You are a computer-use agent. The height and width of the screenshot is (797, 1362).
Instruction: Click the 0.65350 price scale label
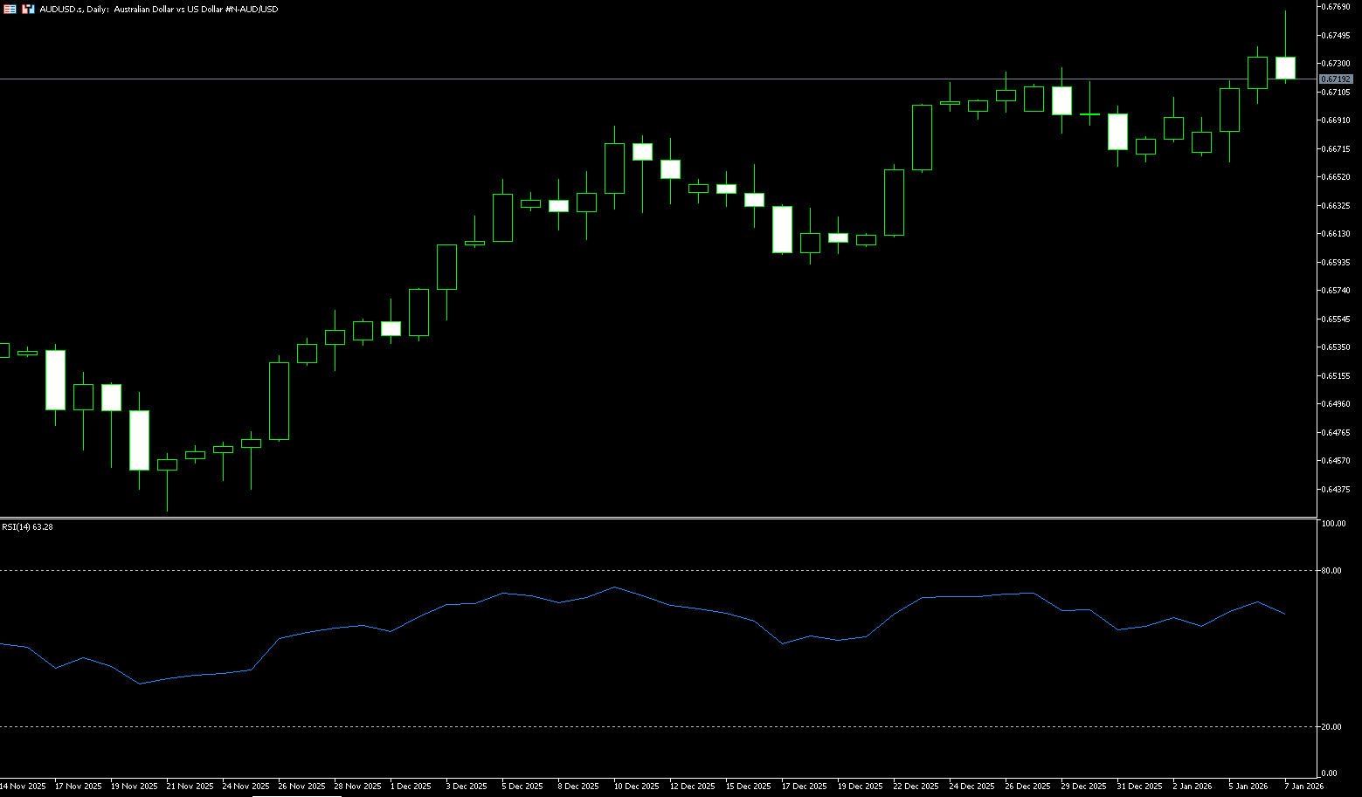[x=1337, y=347]
